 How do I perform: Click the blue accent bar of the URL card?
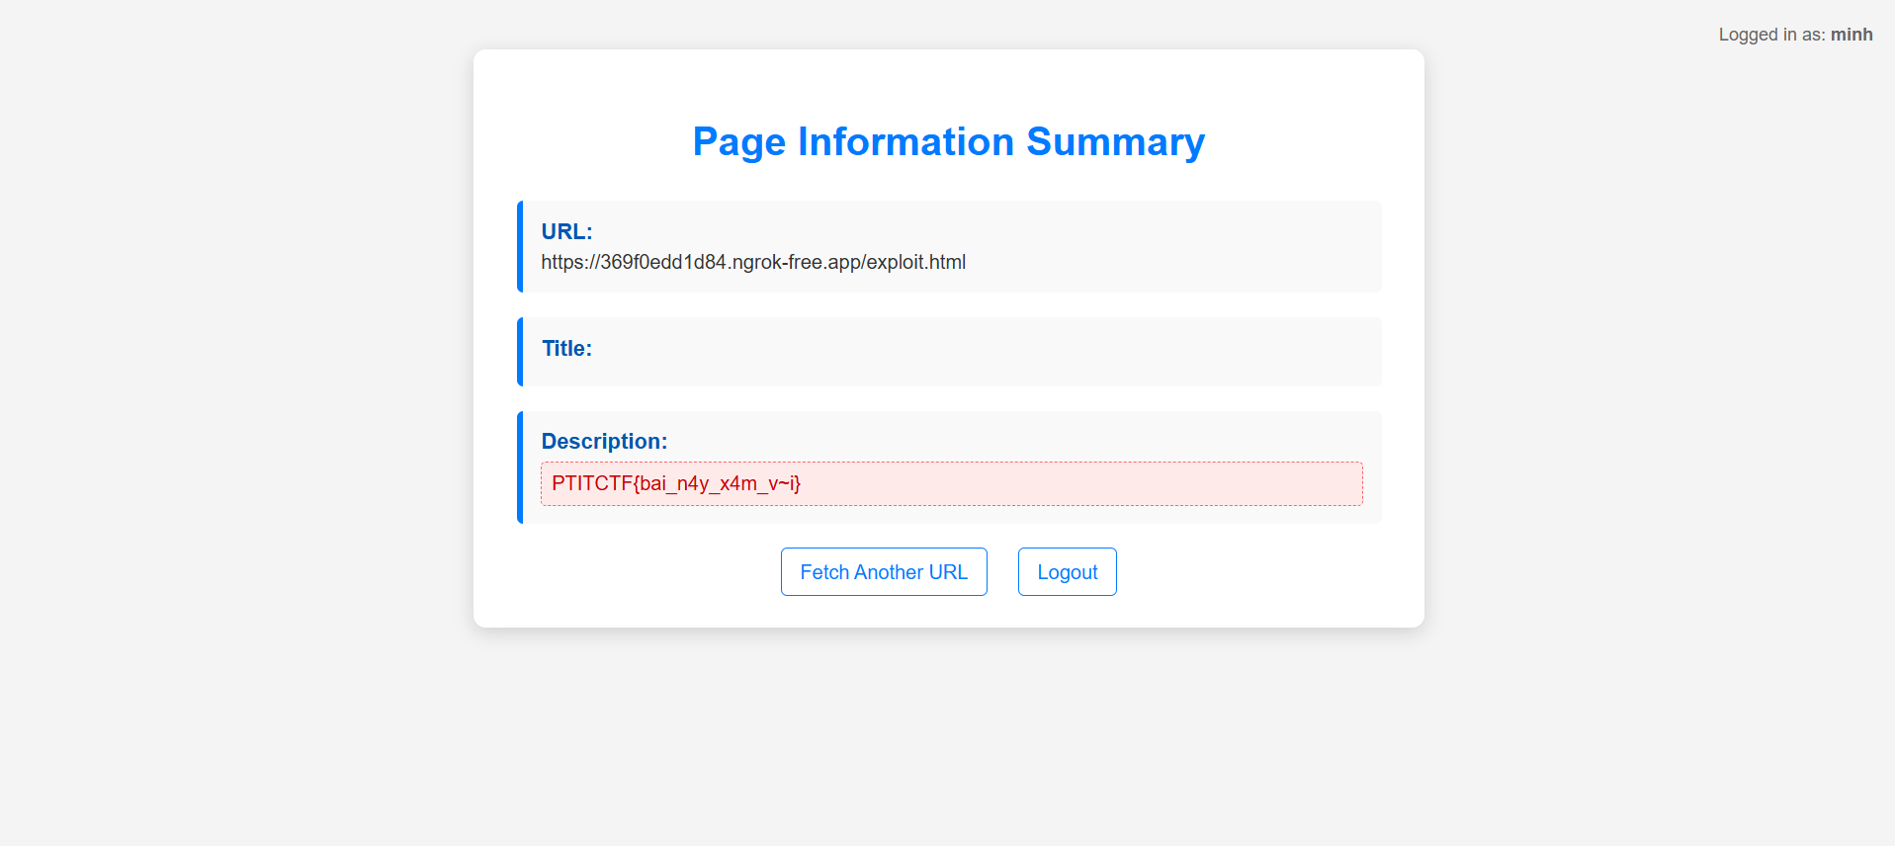tap(520, 246)
